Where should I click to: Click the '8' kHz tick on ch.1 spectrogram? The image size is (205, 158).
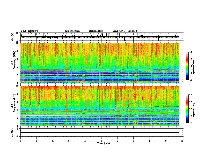tap(18, 51)
